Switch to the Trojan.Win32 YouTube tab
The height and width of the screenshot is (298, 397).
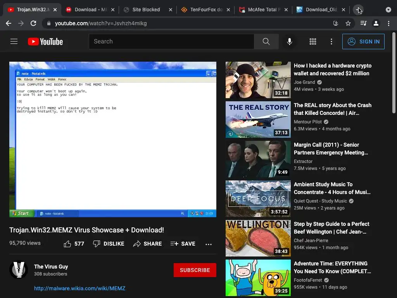pyautogui.click(x=32, y=10)
